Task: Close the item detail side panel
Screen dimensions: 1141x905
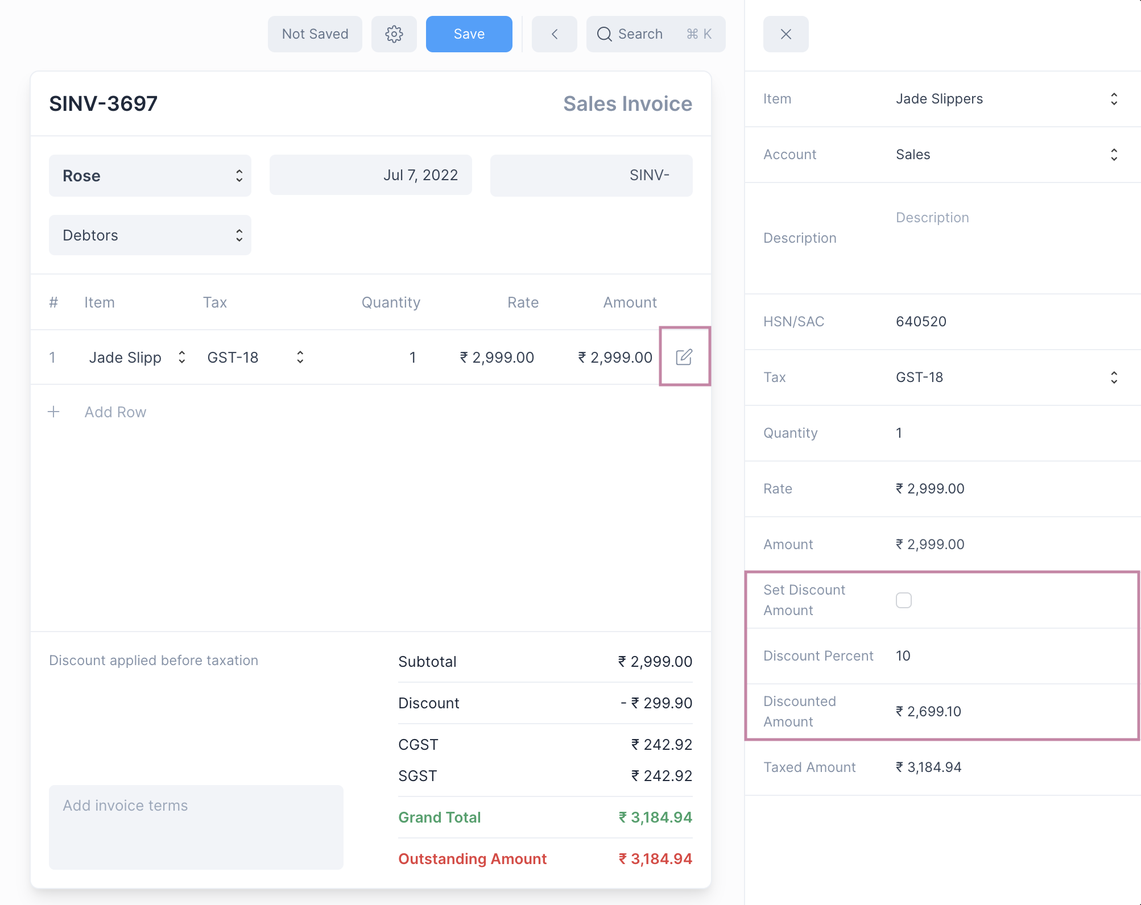Action: (786, 34)
